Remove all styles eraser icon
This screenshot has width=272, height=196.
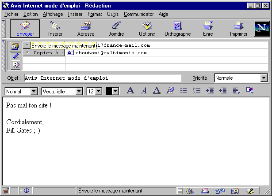click(x=170, y=90)
